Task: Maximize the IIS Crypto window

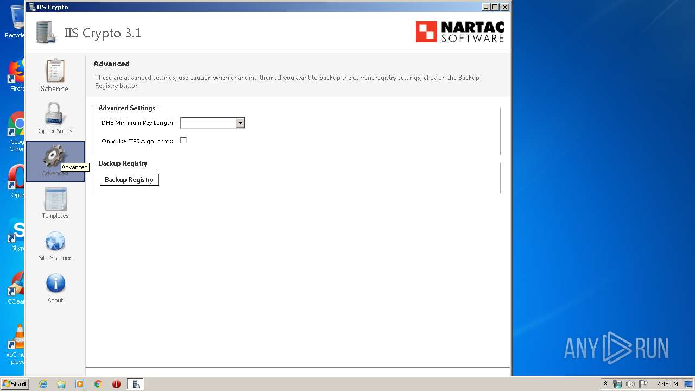Action: (495, 7)
